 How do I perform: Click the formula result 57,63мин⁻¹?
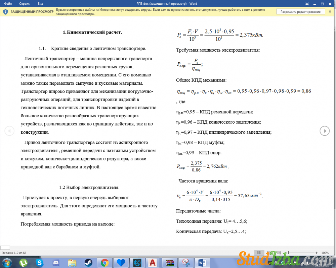(250, 195)
